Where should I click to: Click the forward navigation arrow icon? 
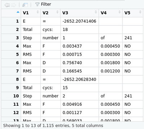14,5
